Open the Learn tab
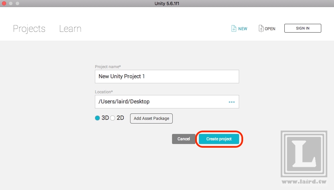This screenshot has width=334, height=190. [70, 29]
